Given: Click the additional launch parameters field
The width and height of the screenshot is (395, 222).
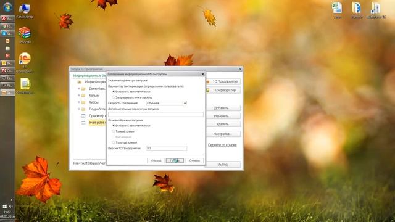Looking at the screenshot, I should point(156,114).
